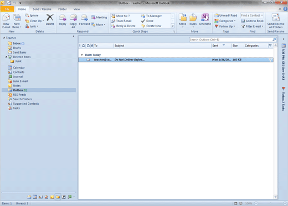Screen dimensions: 288x206
Task: Open the Journal folder
Action: coord(16,76)
